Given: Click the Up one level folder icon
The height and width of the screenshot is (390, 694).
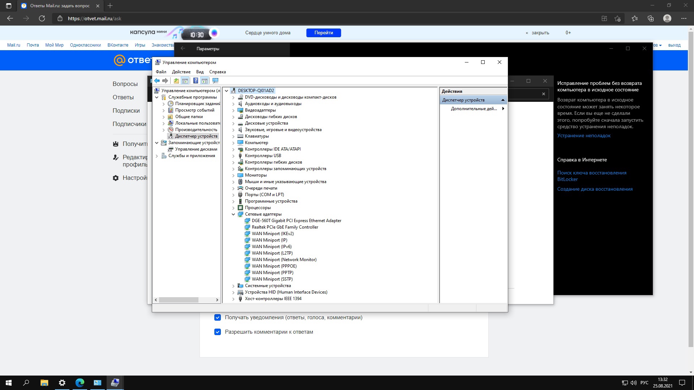Looking at the screenshot, I should pos(176,81).
